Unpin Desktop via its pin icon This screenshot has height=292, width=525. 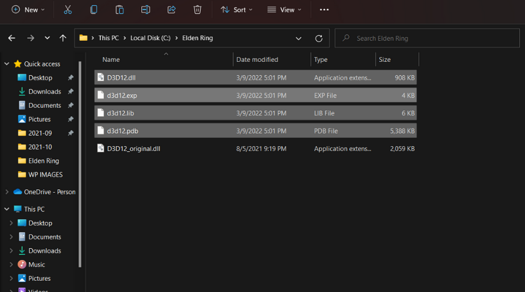71,78
